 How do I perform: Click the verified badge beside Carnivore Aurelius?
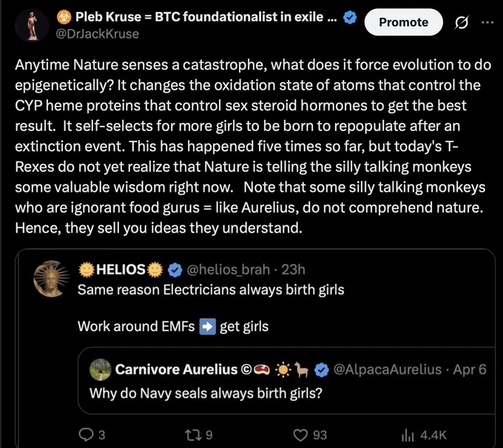point(322,370)
